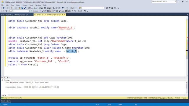This screenshot has width=189, height=106.
Task: Switch to the SQLQuery2.sql tab
Action: click(14, 15)
